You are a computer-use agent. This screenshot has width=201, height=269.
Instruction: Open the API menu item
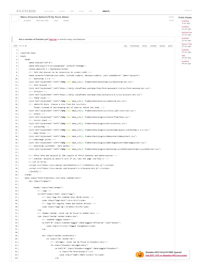pos(72,11)
